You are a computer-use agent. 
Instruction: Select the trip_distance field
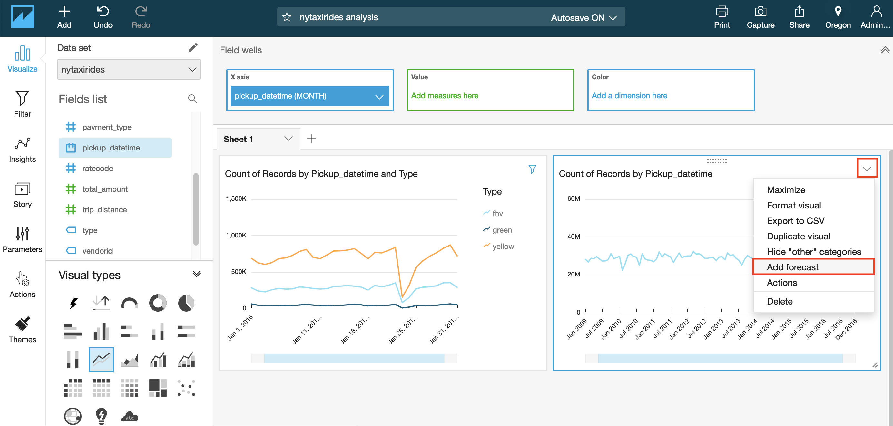click(x=115, y=210)
